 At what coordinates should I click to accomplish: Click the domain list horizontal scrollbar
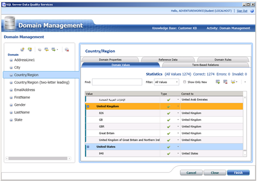(38, 158)
